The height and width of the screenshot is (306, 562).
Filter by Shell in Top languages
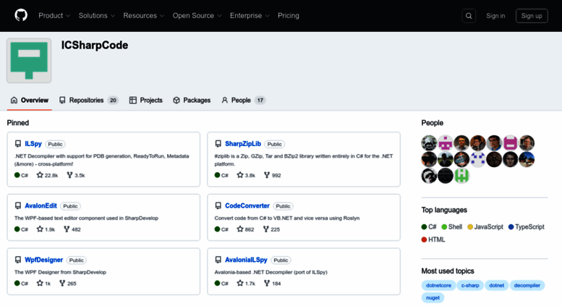pos(451,227)
